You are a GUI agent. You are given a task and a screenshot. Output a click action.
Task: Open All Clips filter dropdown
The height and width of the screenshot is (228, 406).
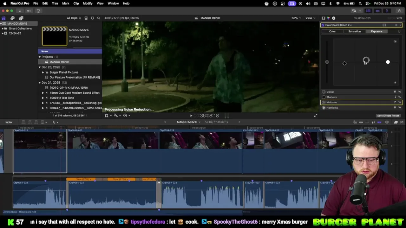pos(74,18)
